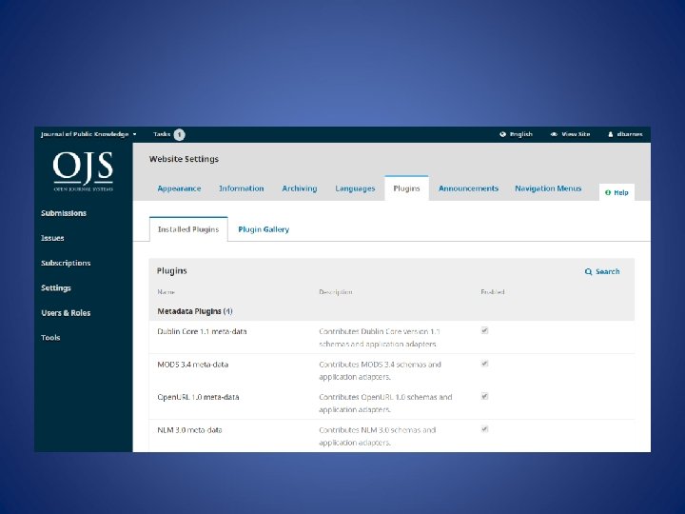The width and height of the screenshot is (685, 514).
Task: Click the Name column header
Action: (x=166, y=292)
